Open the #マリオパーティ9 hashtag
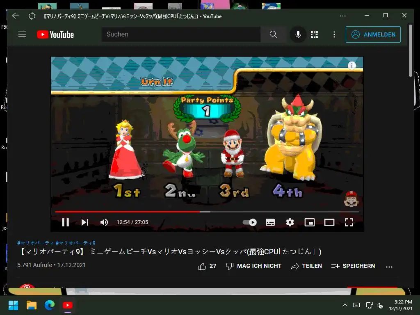The height and width of the screenshot is (315, 420). click(x=75, y=243)
